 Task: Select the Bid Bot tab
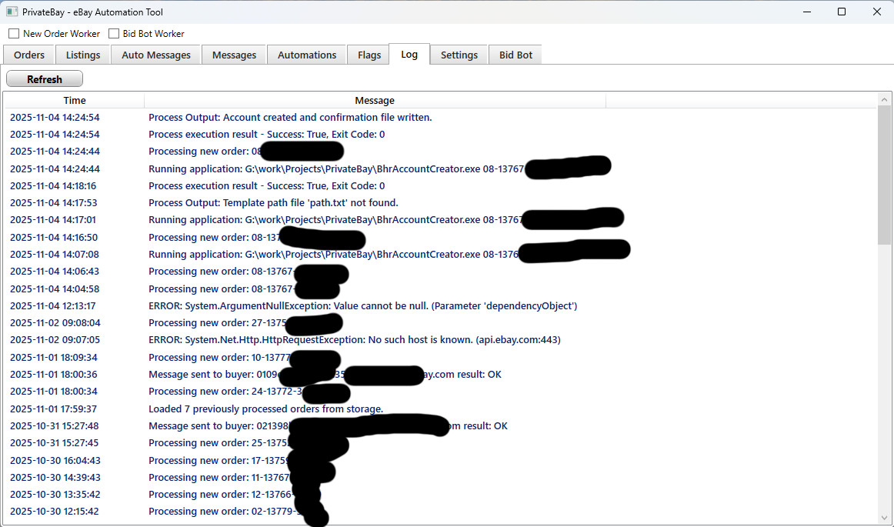click(x=515, y=55)
